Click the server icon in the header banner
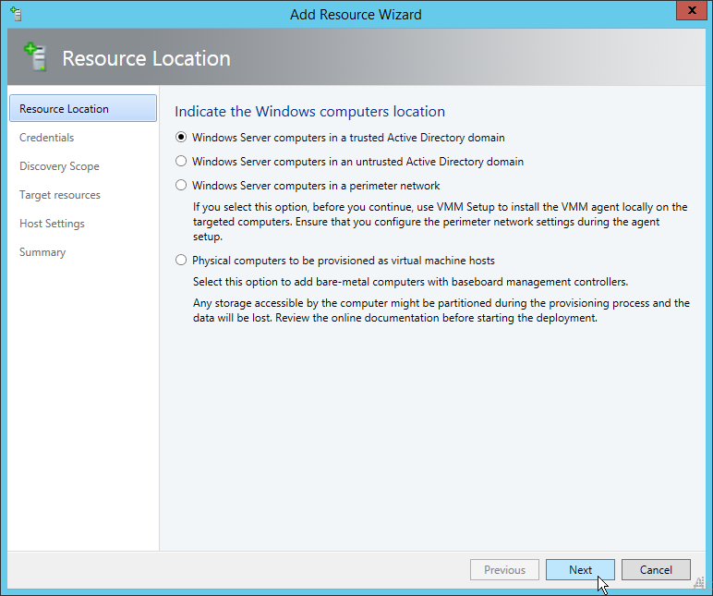This screenshot has height=596, width=713. (35, 57)
